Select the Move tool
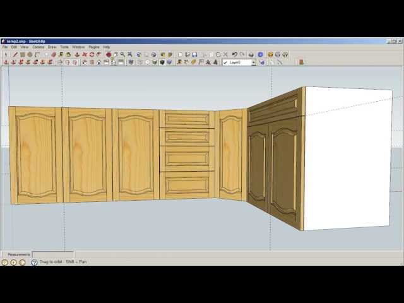The image size is (404, 303). (x=85, y=54)
